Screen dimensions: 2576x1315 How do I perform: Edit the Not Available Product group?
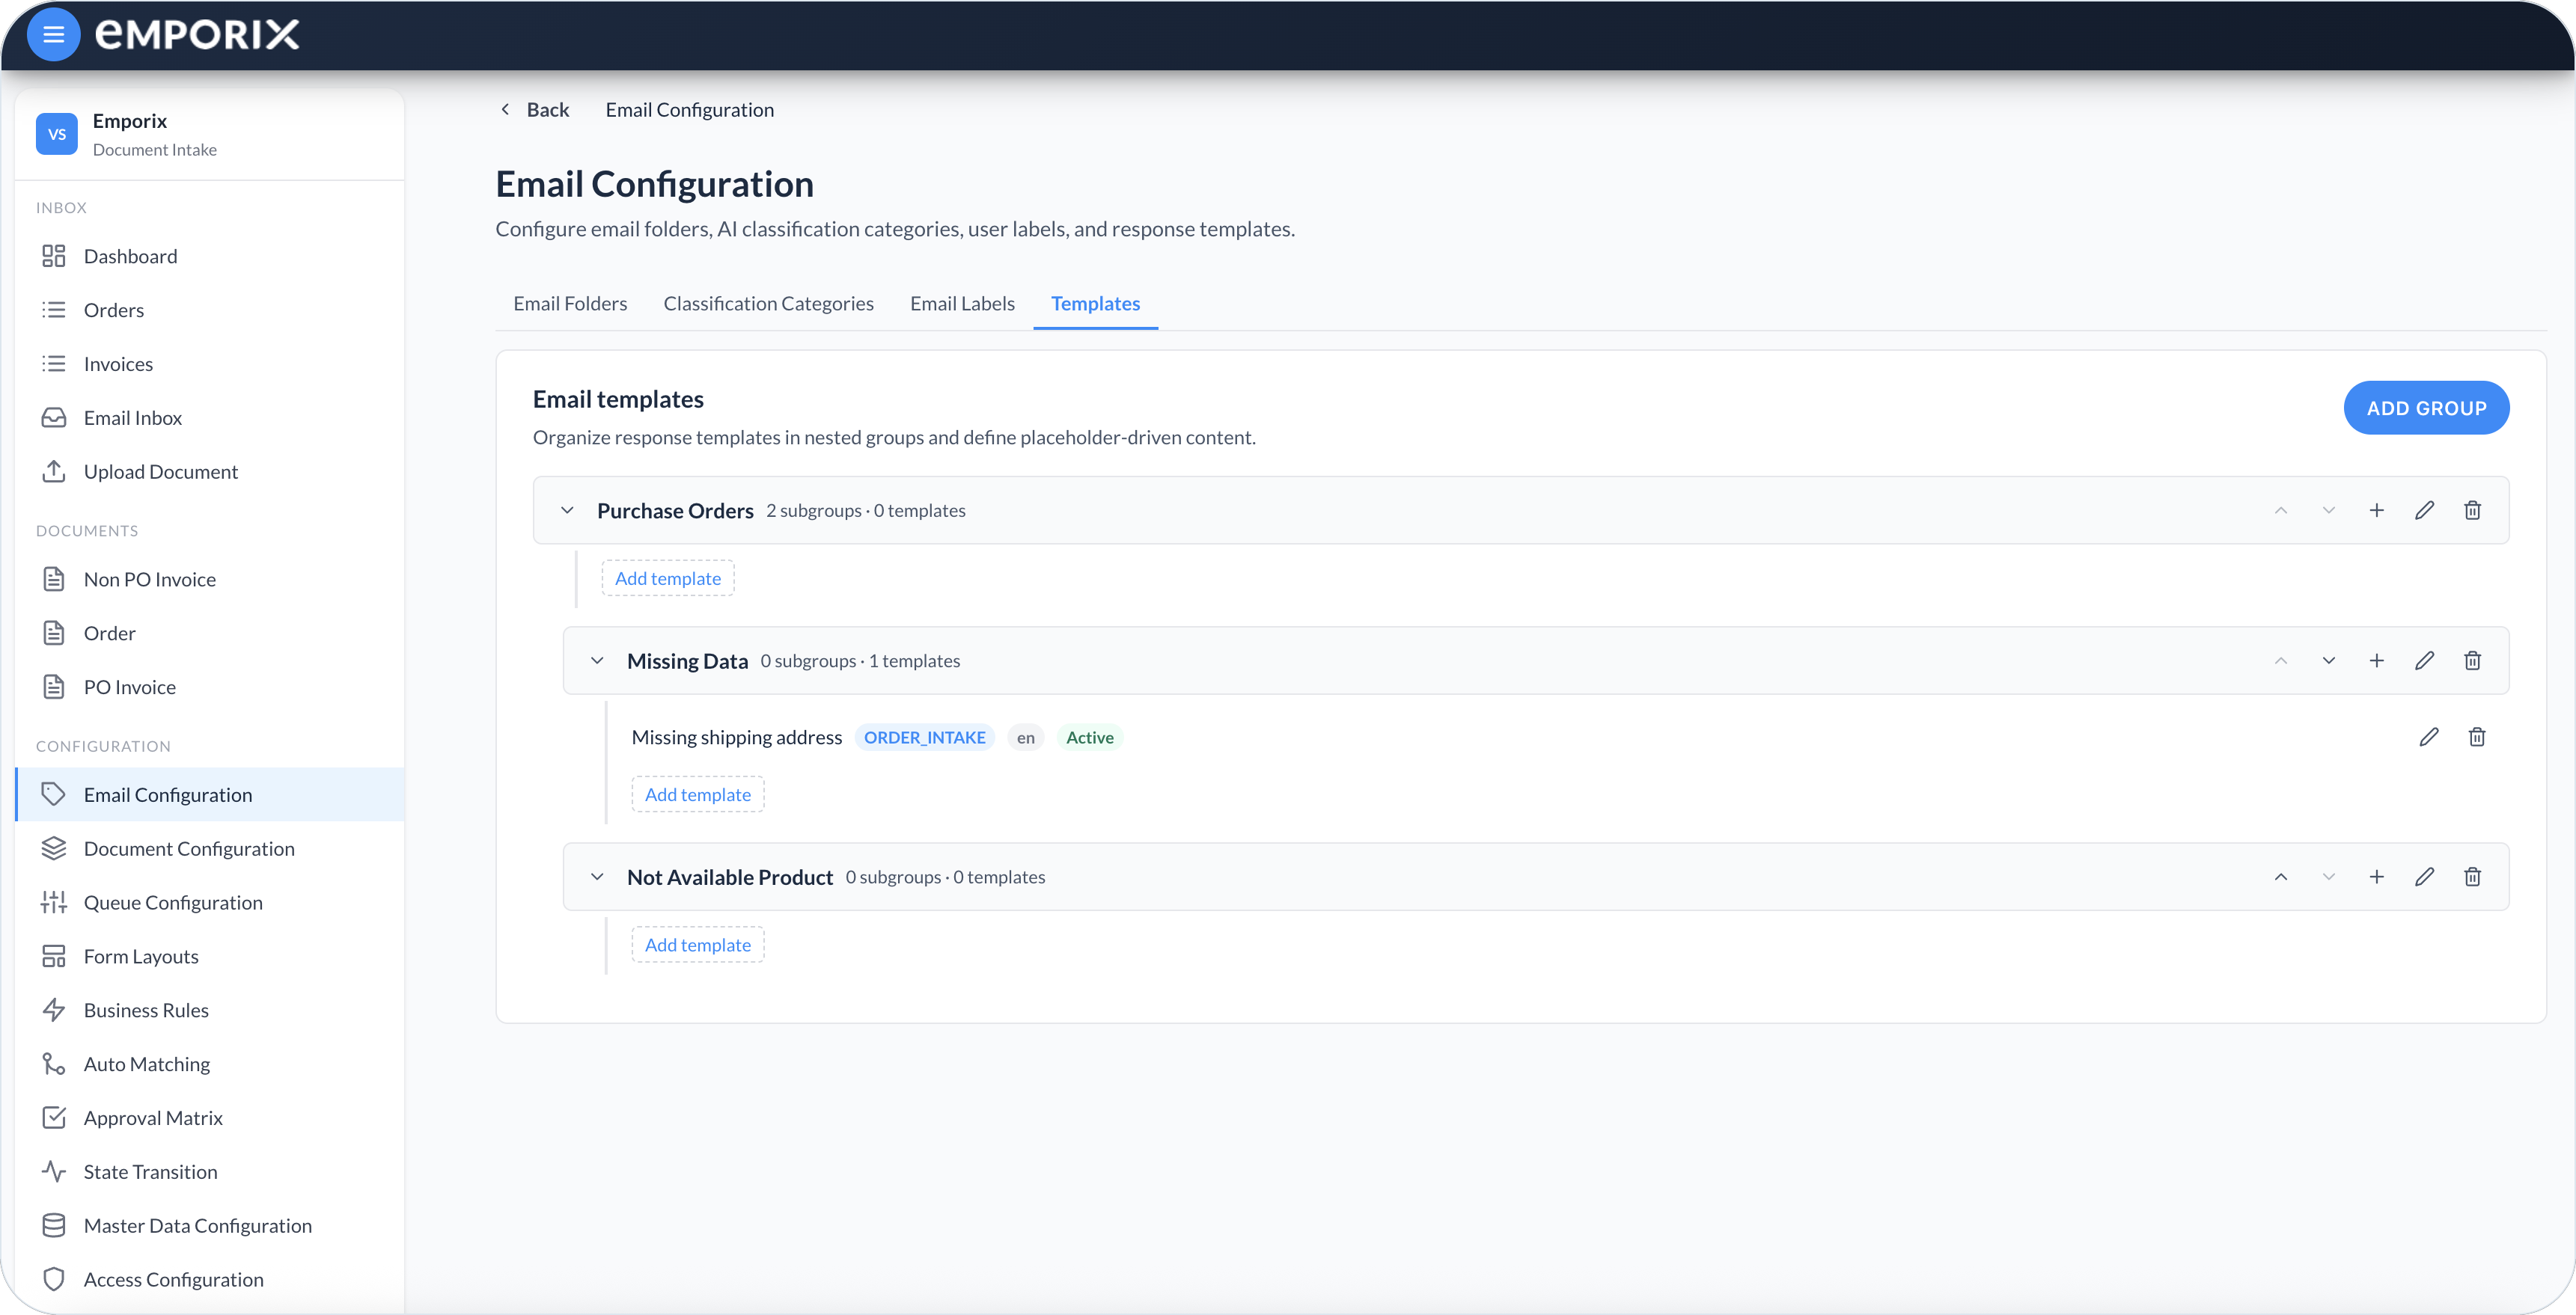[2424, 877]
